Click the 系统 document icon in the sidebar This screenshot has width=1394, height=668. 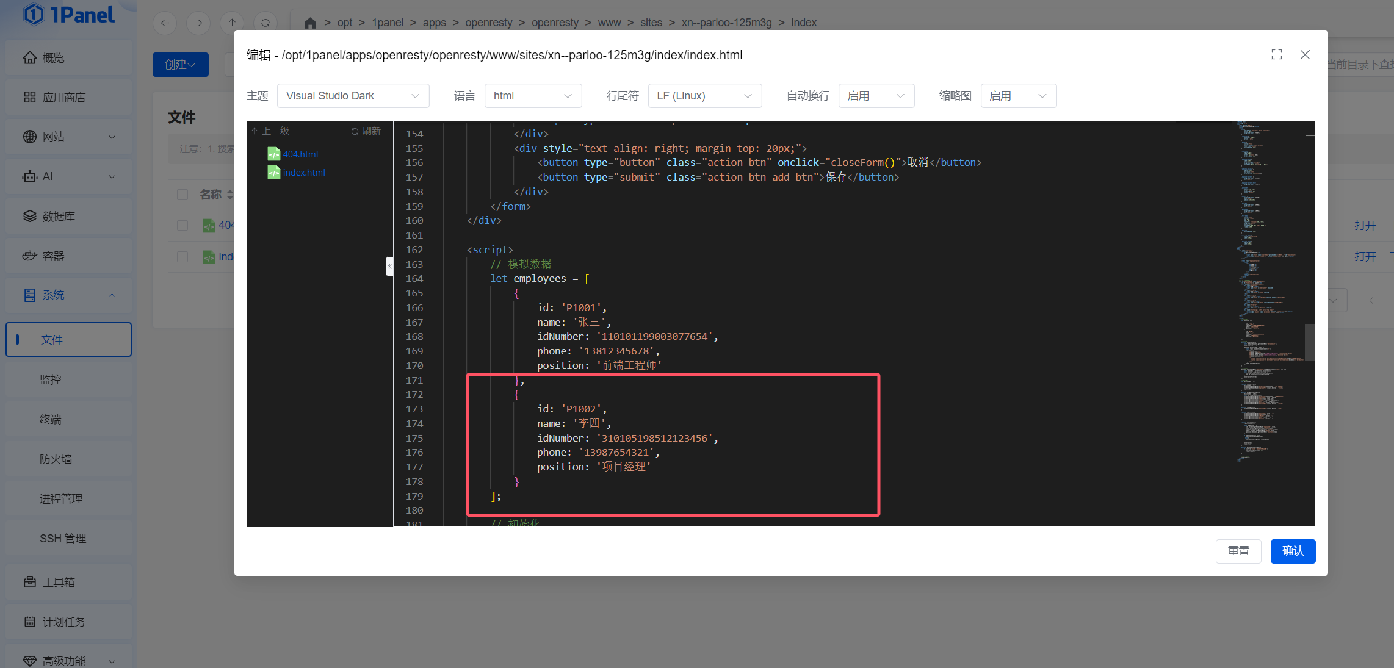[29, 295]
